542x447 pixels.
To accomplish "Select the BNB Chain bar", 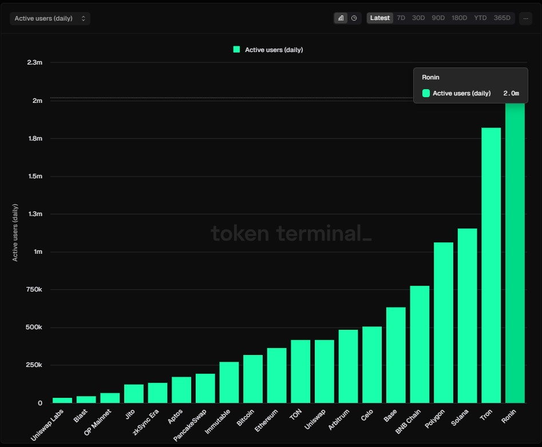I will coord(420,344).
